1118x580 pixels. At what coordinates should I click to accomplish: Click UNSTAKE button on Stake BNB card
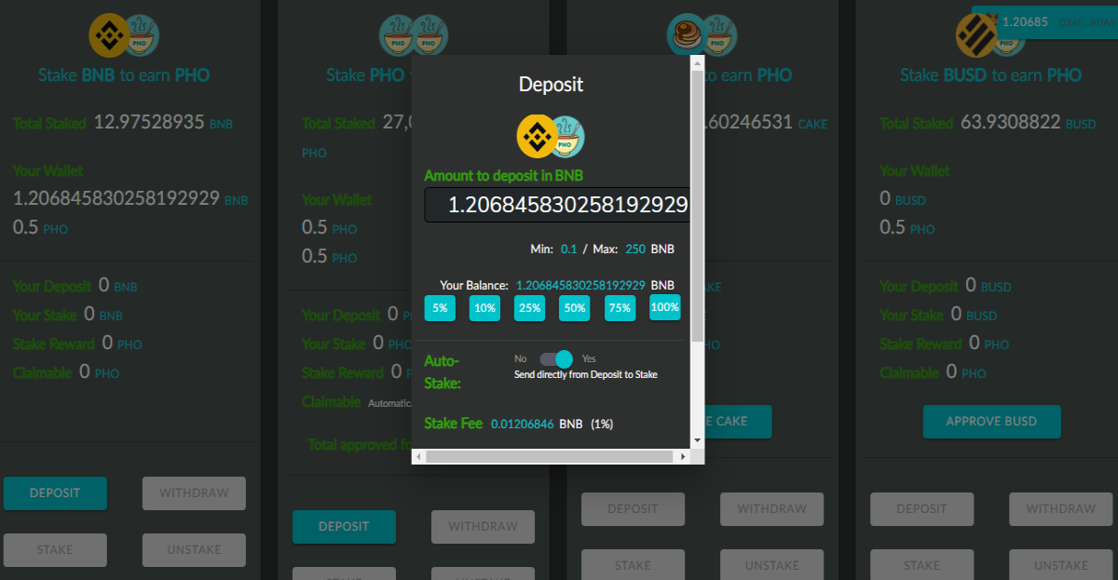click(x=194, y=549)
